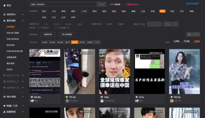The height and width of the screenshot is (118, 205).
Task: Tick the first checkbox in filter row
Action: pos(38,28)
